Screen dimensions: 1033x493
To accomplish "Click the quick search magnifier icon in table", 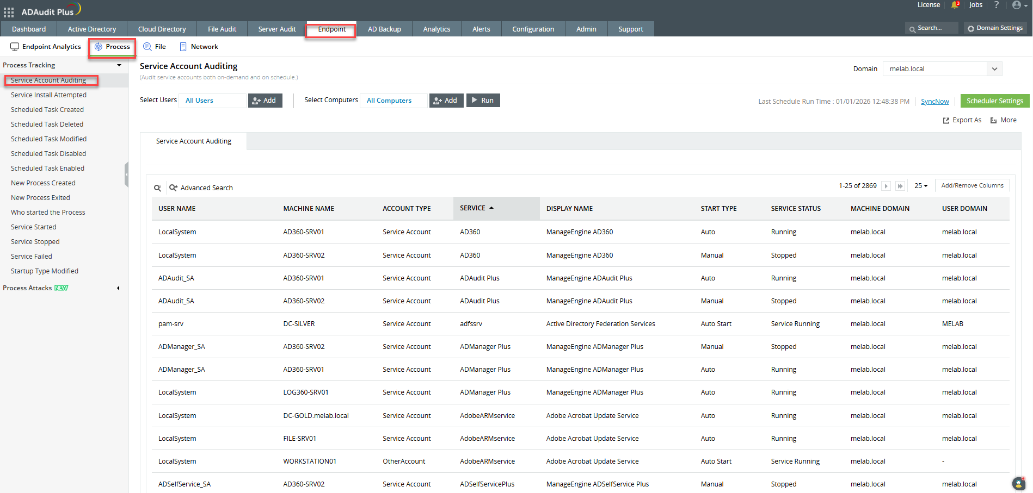I will 157,188.
